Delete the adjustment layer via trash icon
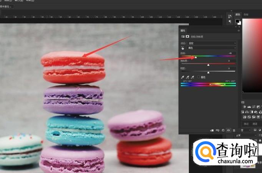This screenshot has width=262, height=173. click(x=234, y=130)
